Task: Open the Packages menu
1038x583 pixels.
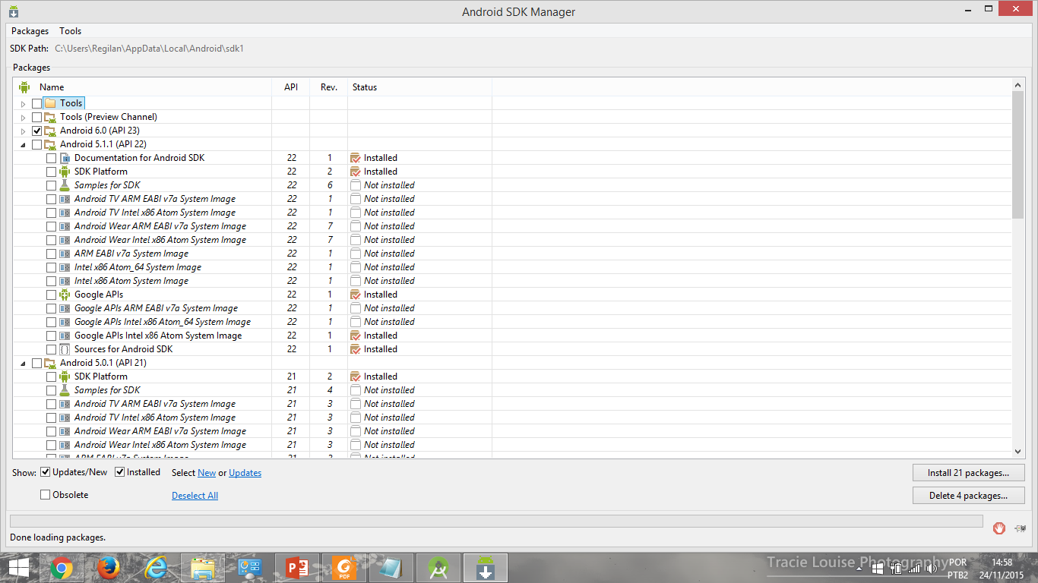Action: pyautogui.click(x=30, y=31)
